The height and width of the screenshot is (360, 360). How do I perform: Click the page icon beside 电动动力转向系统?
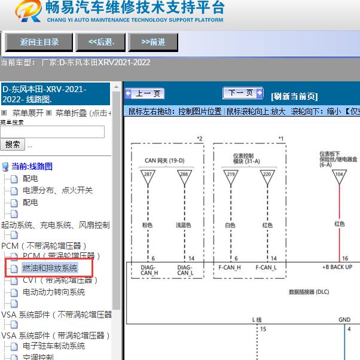point(14,292)
